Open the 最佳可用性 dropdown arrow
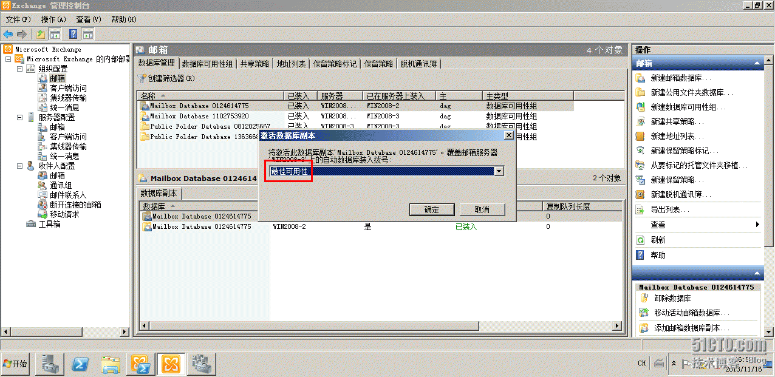This screenshot has height=377, width=775. pos(499,171)
